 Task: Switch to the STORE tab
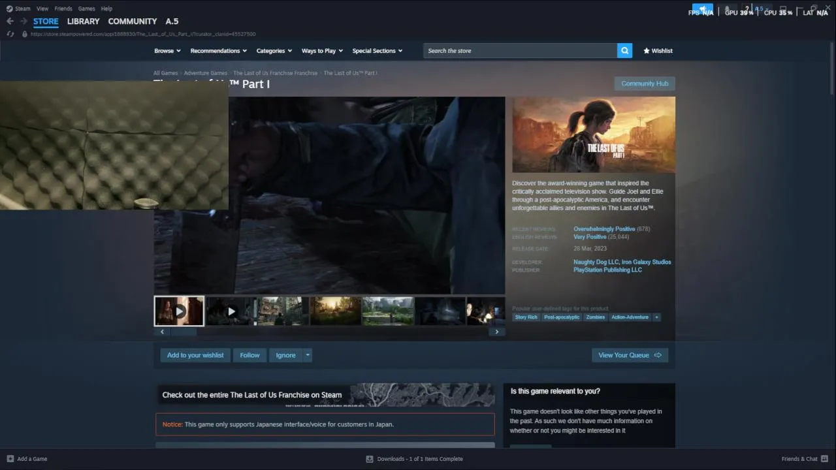click(46, 22)
